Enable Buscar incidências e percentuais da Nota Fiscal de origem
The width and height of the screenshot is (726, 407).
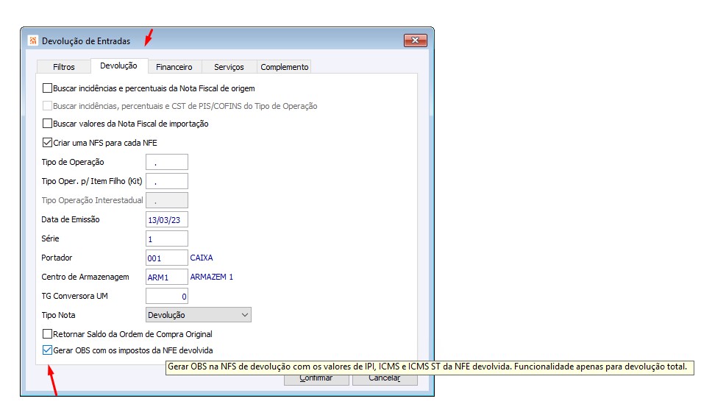click(x=47, y=88)
